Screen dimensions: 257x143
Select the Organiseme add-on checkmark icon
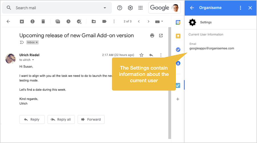click(178, 86)
